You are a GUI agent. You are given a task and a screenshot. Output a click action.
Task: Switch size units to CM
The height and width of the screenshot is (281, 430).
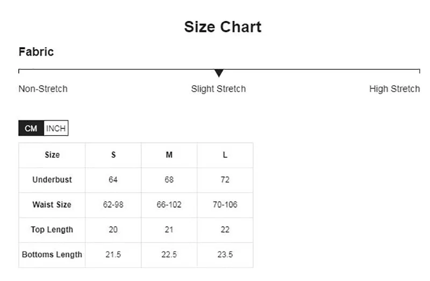click(31, 129)
